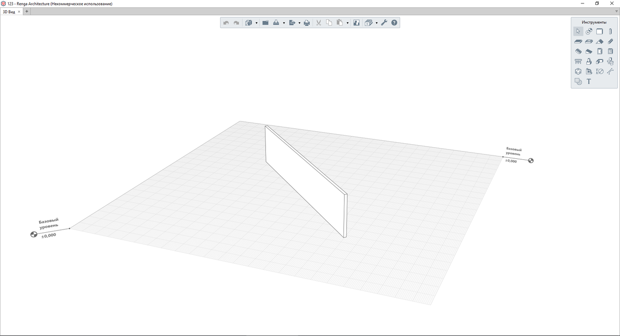Image resolution: width=620 pixels, height=336 pixels.
Task: Restore down the Renga window
Action: pyautogui.click(x=597, y=3)
